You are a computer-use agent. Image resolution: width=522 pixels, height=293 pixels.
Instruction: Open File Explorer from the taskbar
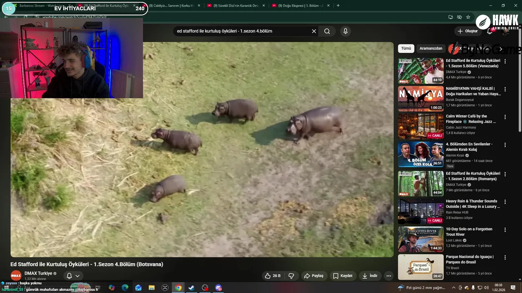152,288
